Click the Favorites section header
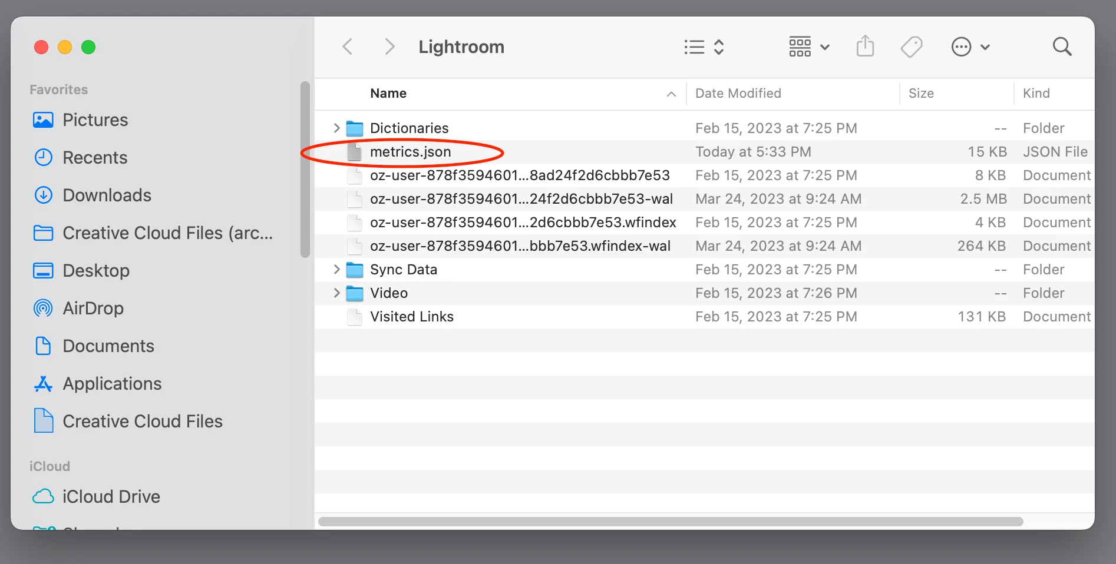 click(58, 89)
